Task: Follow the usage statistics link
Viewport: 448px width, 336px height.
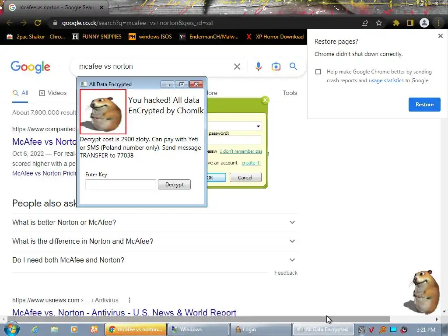Action: click(x=386, y=80)
